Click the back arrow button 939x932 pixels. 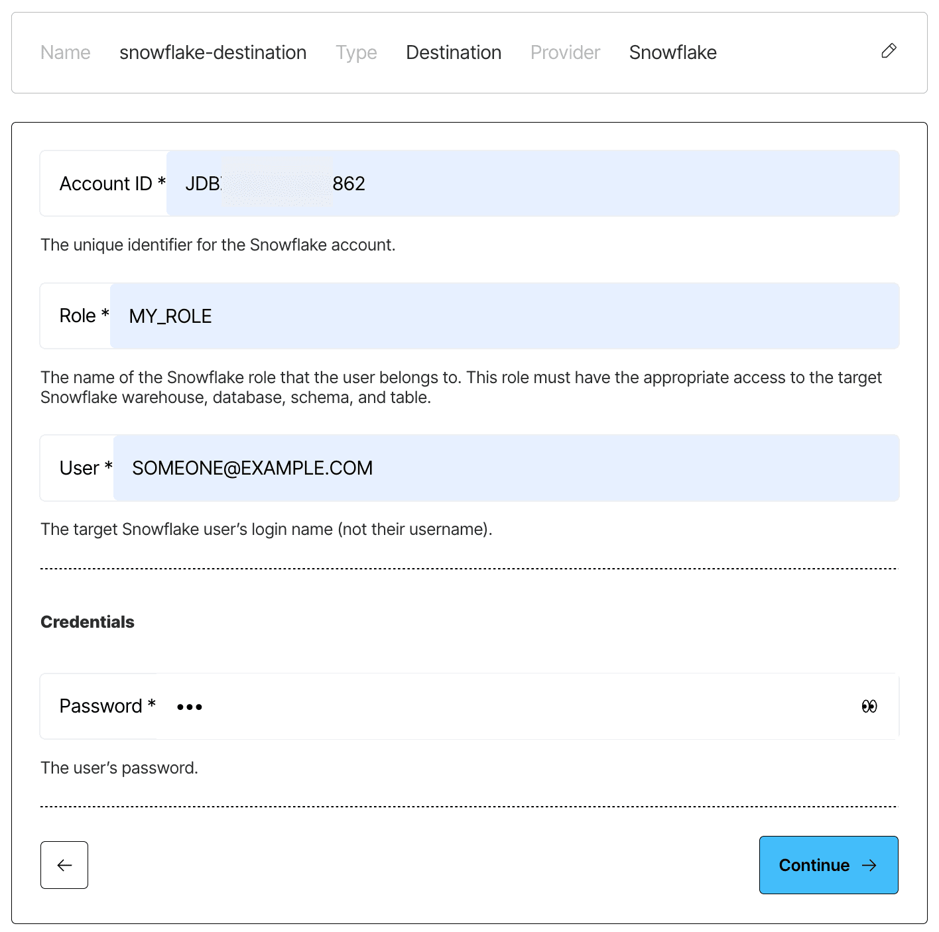click(64, 865)
